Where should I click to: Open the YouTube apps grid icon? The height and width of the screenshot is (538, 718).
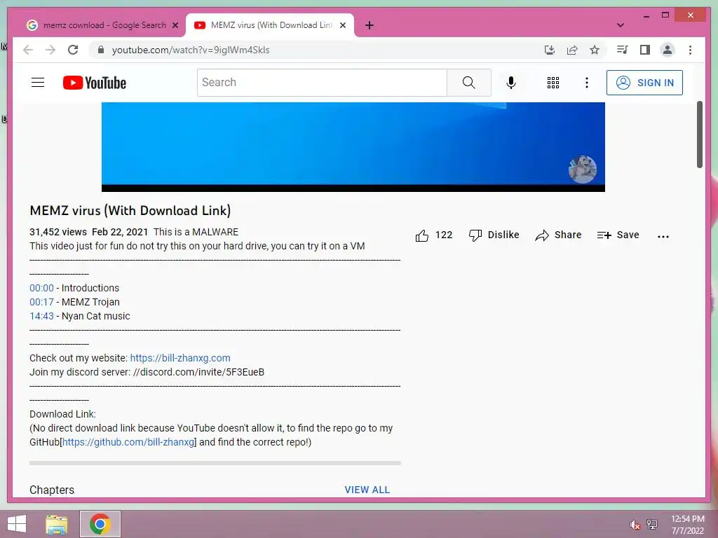[553, 83]
